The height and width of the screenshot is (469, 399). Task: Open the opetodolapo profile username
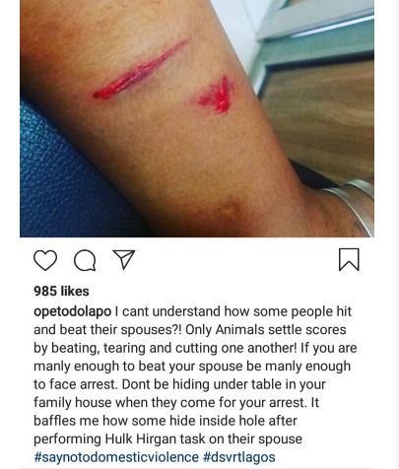pos(72,311)
